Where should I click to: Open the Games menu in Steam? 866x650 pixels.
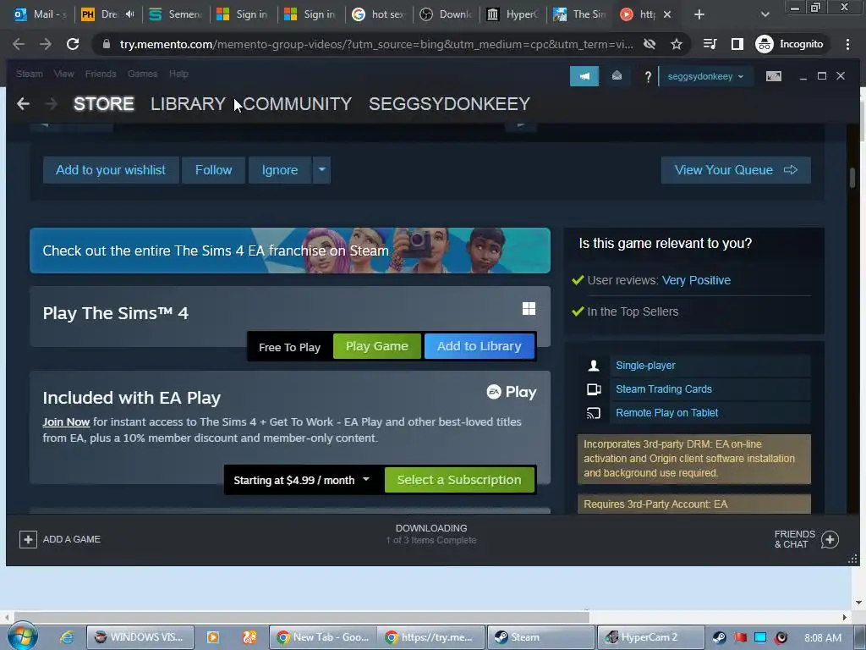[x=142, y=74]
